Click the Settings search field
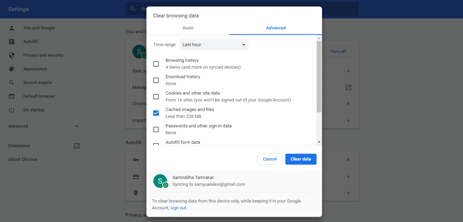The image size is (463, 222). [242, 9]
